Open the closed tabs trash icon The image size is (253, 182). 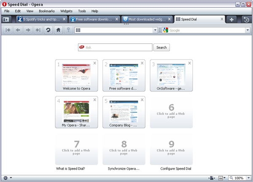tap(246, 19)
